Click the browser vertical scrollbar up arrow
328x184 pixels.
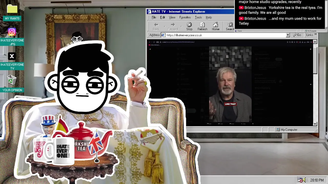[315, 42]
